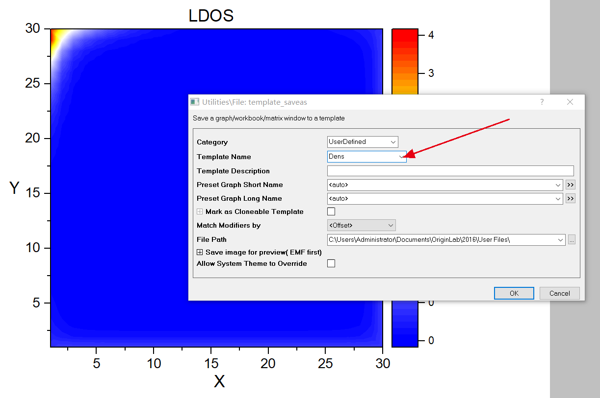Click the dialog title bar icon
The height and width of the screenshot is (398, 600).
click(x=195, y=102)
